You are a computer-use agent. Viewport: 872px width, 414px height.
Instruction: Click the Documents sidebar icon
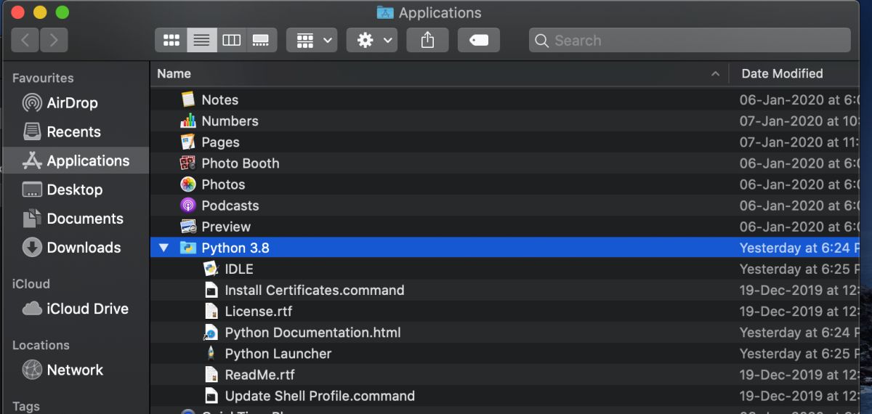point(32,219)
